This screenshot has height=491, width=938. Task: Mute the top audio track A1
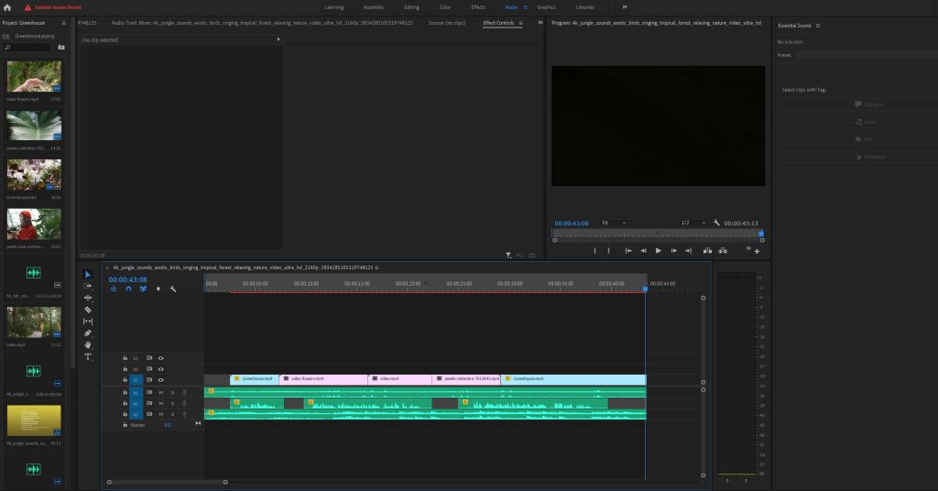[161, 392]
